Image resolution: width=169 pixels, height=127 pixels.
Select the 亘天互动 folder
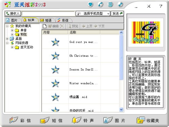pos(27,47)
